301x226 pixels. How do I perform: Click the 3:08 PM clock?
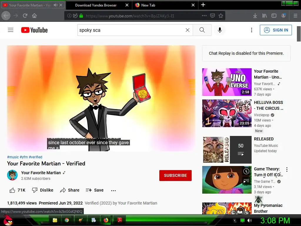[x=275, y=220]
